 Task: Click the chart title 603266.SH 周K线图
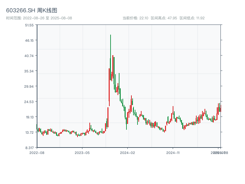point(32,10)
